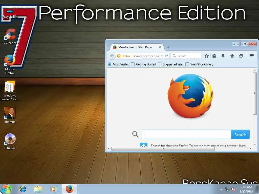259x194 pixels.
Task: Click the magnifier icon in the toolbar search box
Action: [174, 56]
